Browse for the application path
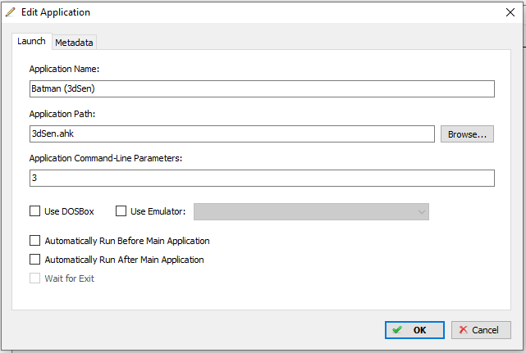 point(467,134)
